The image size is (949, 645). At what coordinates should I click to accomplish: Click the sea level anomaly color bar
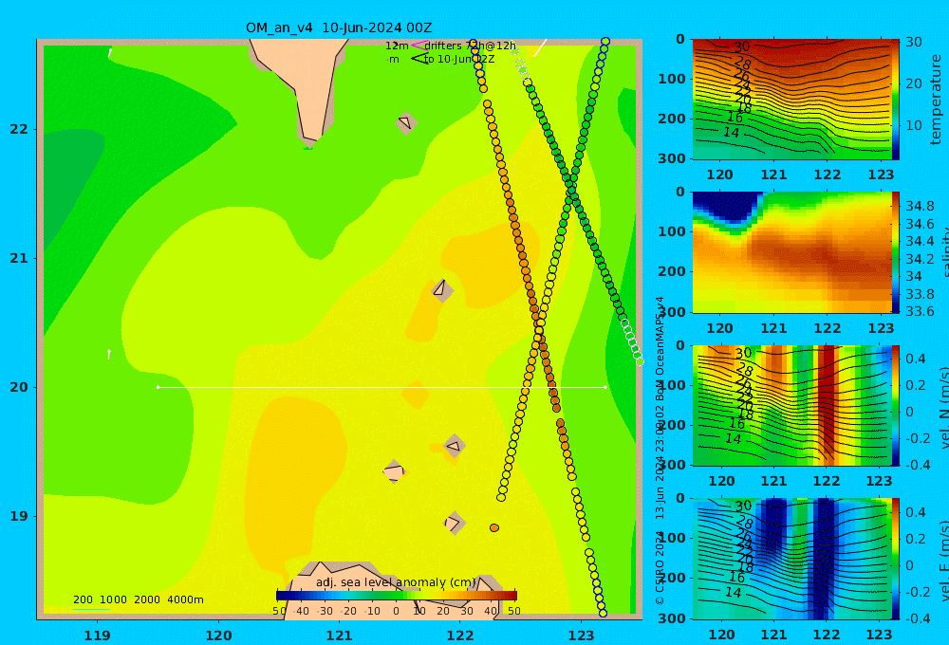397,595
